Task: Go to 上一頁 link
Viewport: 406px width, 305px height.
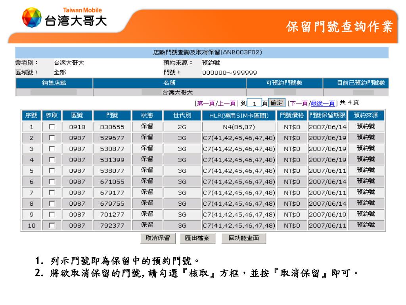Action: 226,103
